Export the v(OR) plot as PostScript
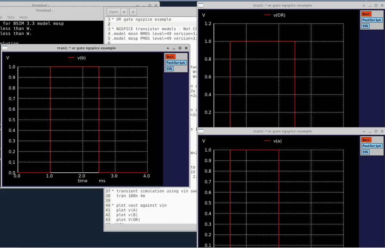This screenshot has height=248, width=385. click(x=372, y=20)
